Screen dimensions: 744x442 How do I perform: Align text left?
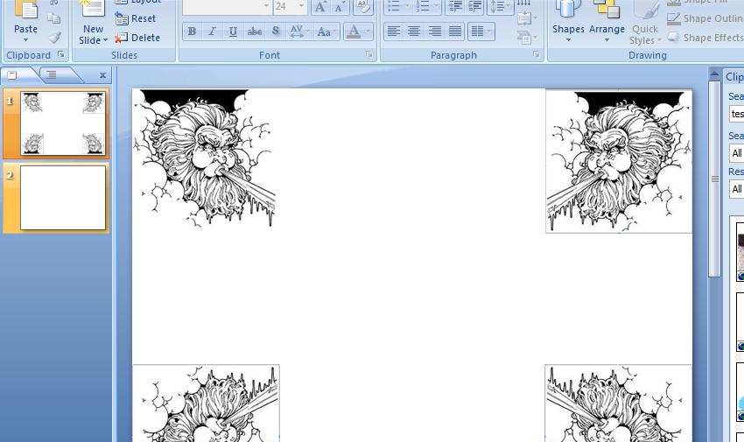(x=393, y=32)
